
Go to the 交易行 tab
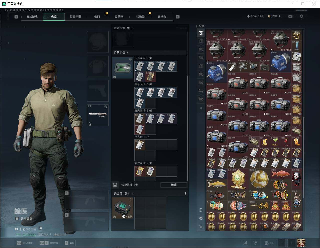[x=119, y=17]
